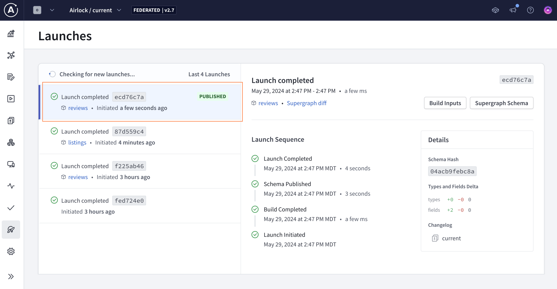Click the help question mark icon

coord(530,10)
